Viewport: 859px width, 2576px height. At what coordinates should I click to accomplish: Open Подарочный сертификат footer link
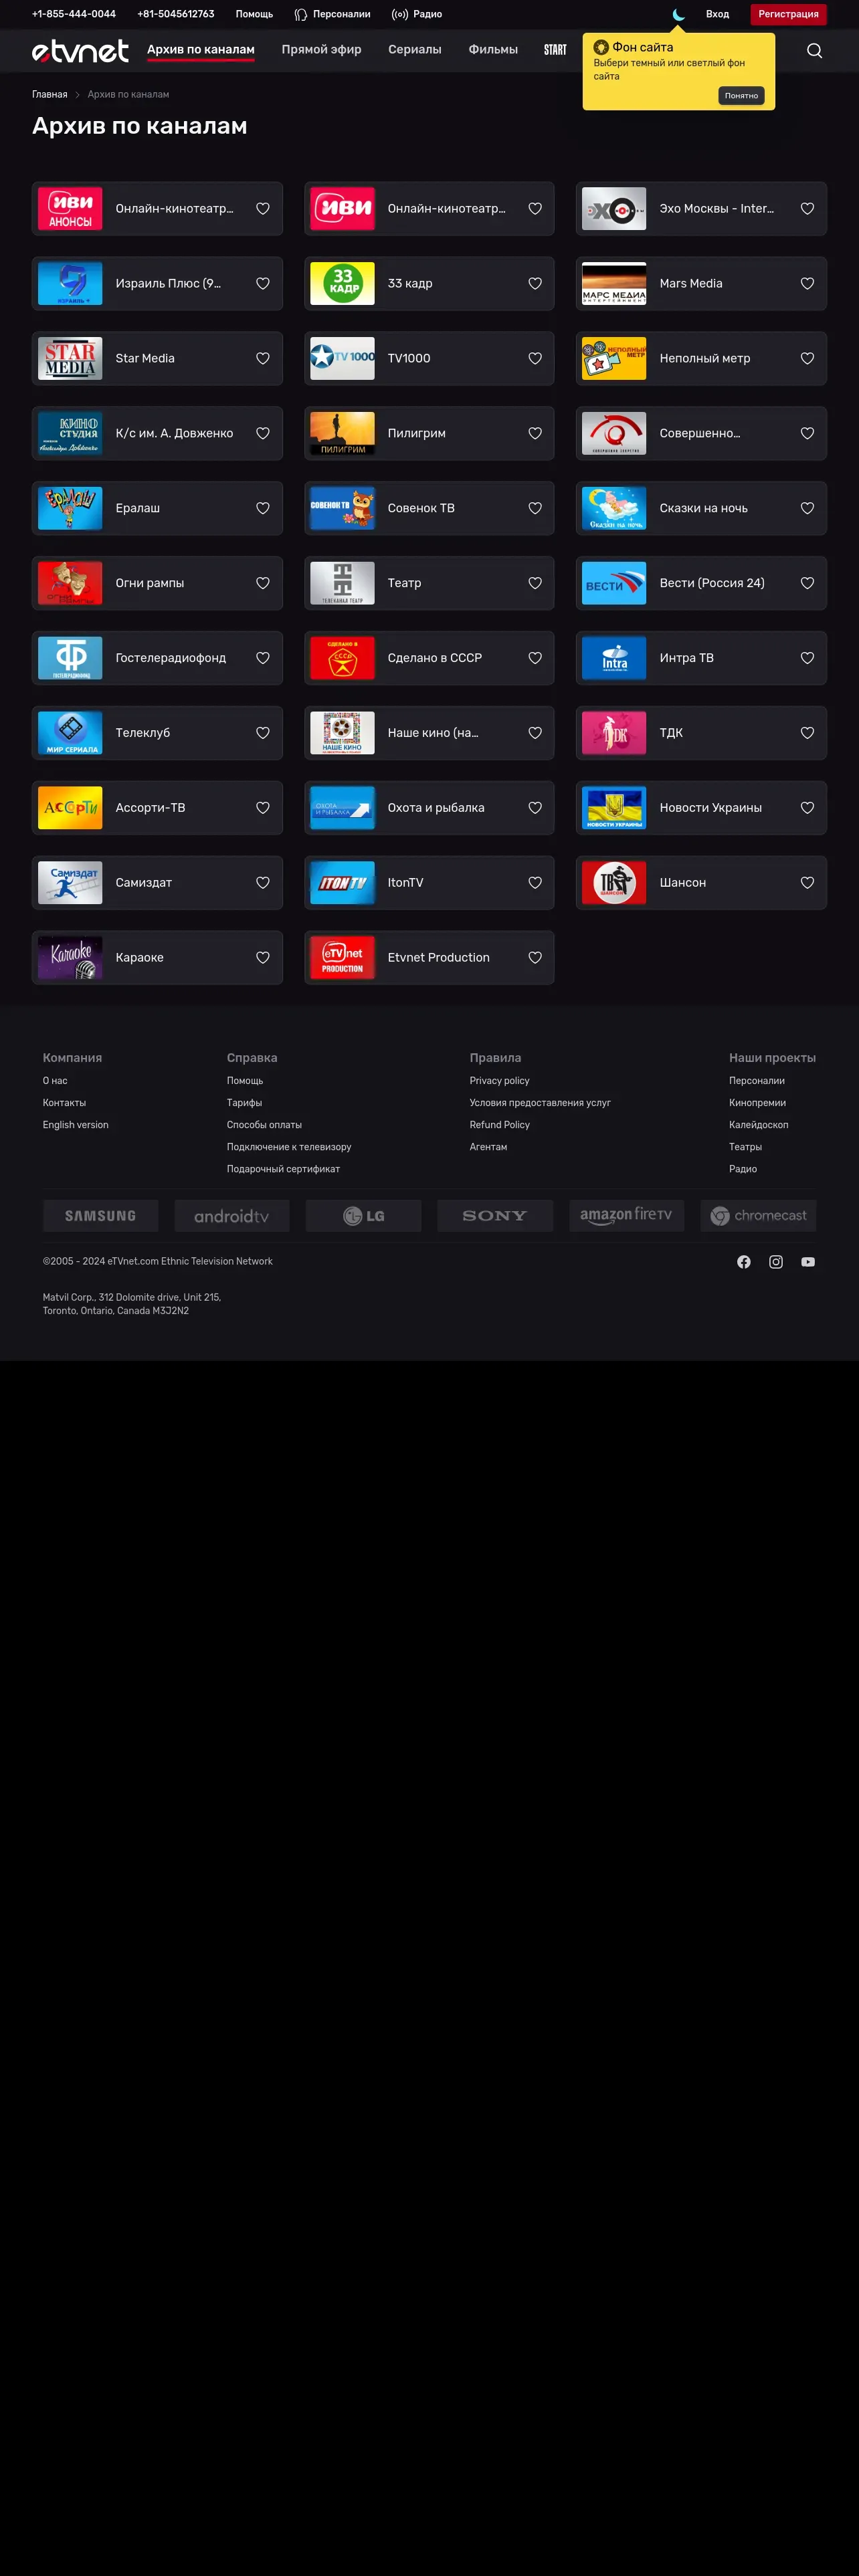point(283,1169)
